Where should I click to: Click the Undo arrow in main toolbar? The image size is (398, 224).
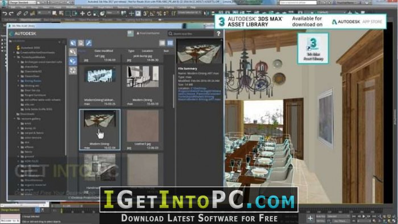click(5, 14)
